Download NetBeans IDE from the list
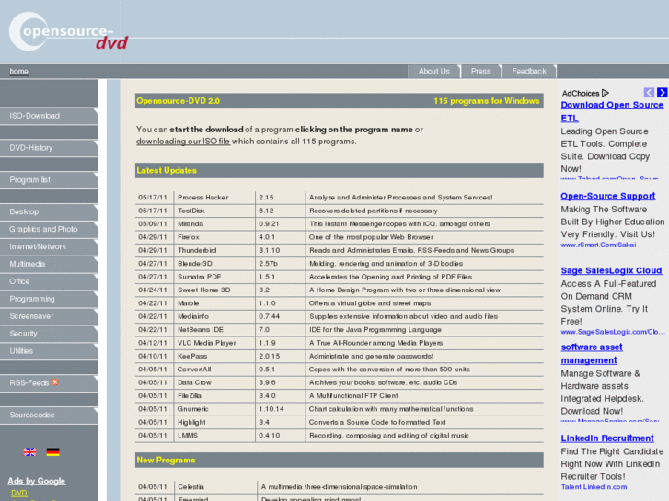Image resolution: width=669 pixels, height=501 pixels. 200,330
